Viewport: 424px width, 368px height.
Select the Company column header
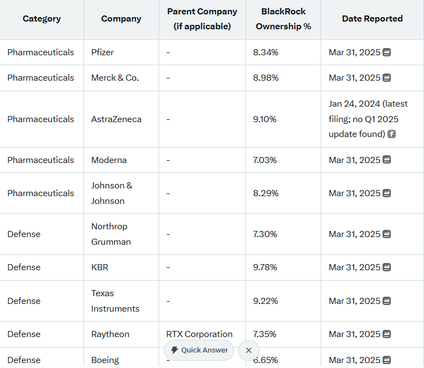(x=121, y=19)
